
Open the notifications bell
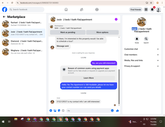[x=152, y=10]
